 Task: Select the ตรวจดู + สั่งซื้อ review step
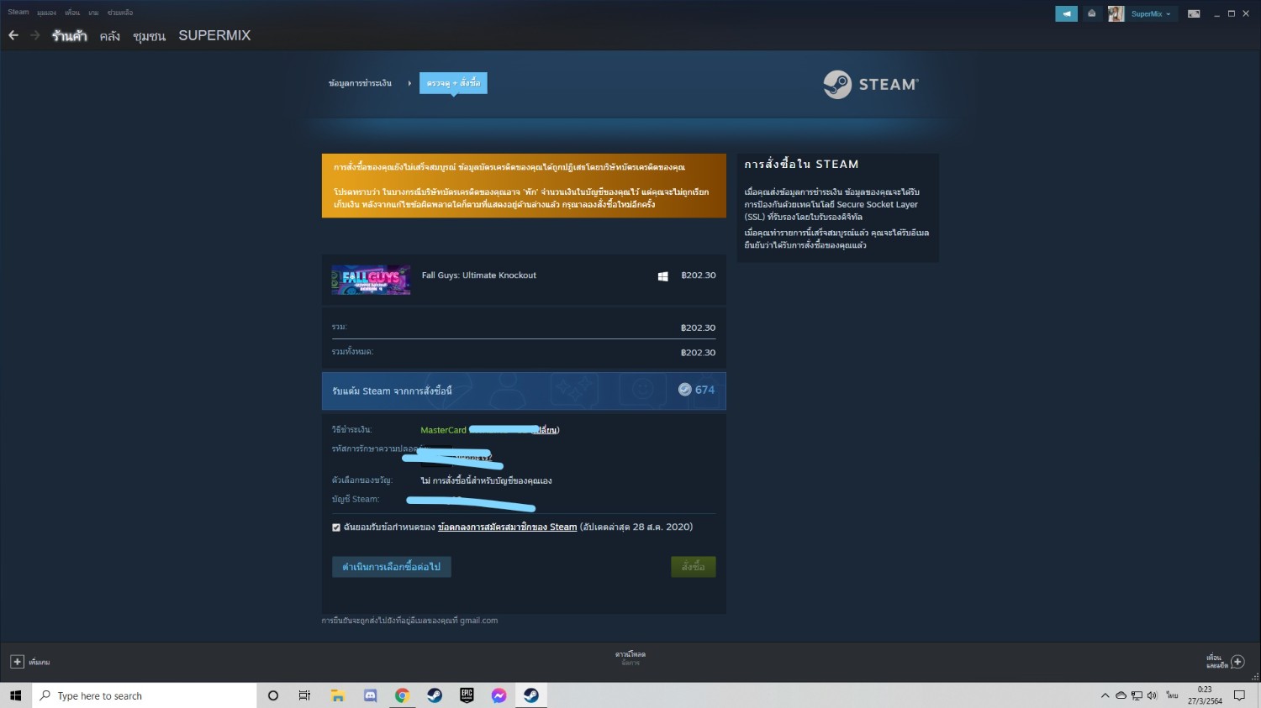pos(453,83)
